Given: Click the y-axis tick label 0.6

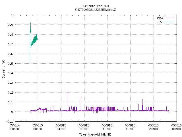Looking at the screenshot, I should click(x=10, y=54).
